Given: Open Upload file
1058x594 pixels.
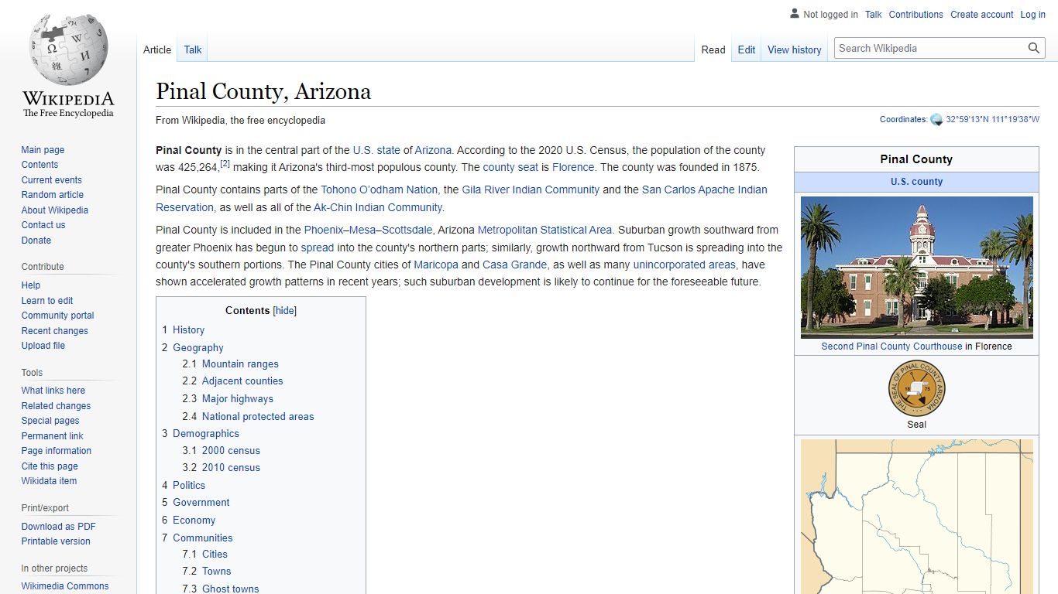Looking at the screenshot, I should (43, 346).
